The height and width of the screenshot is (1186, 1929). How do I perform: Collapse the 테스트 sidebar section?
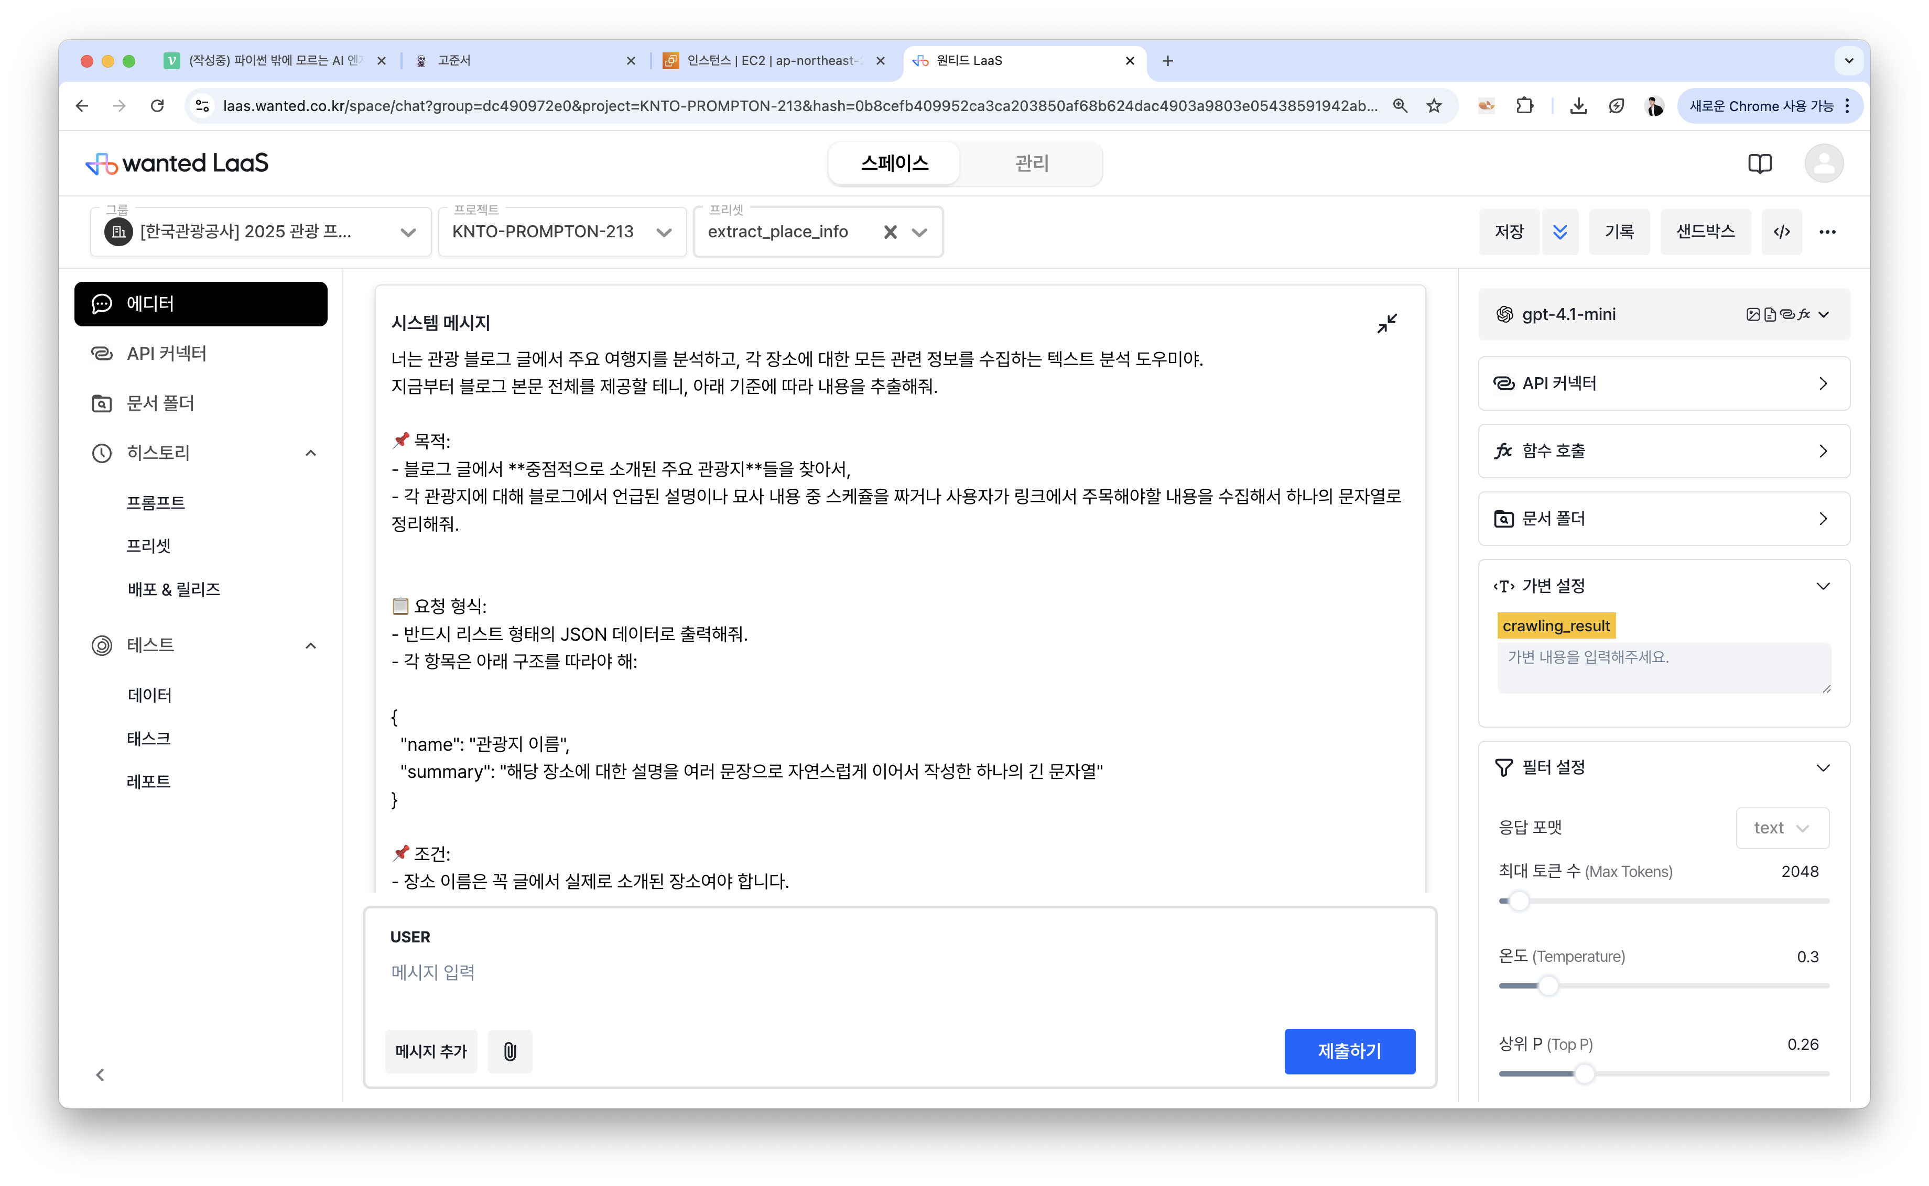311,645
